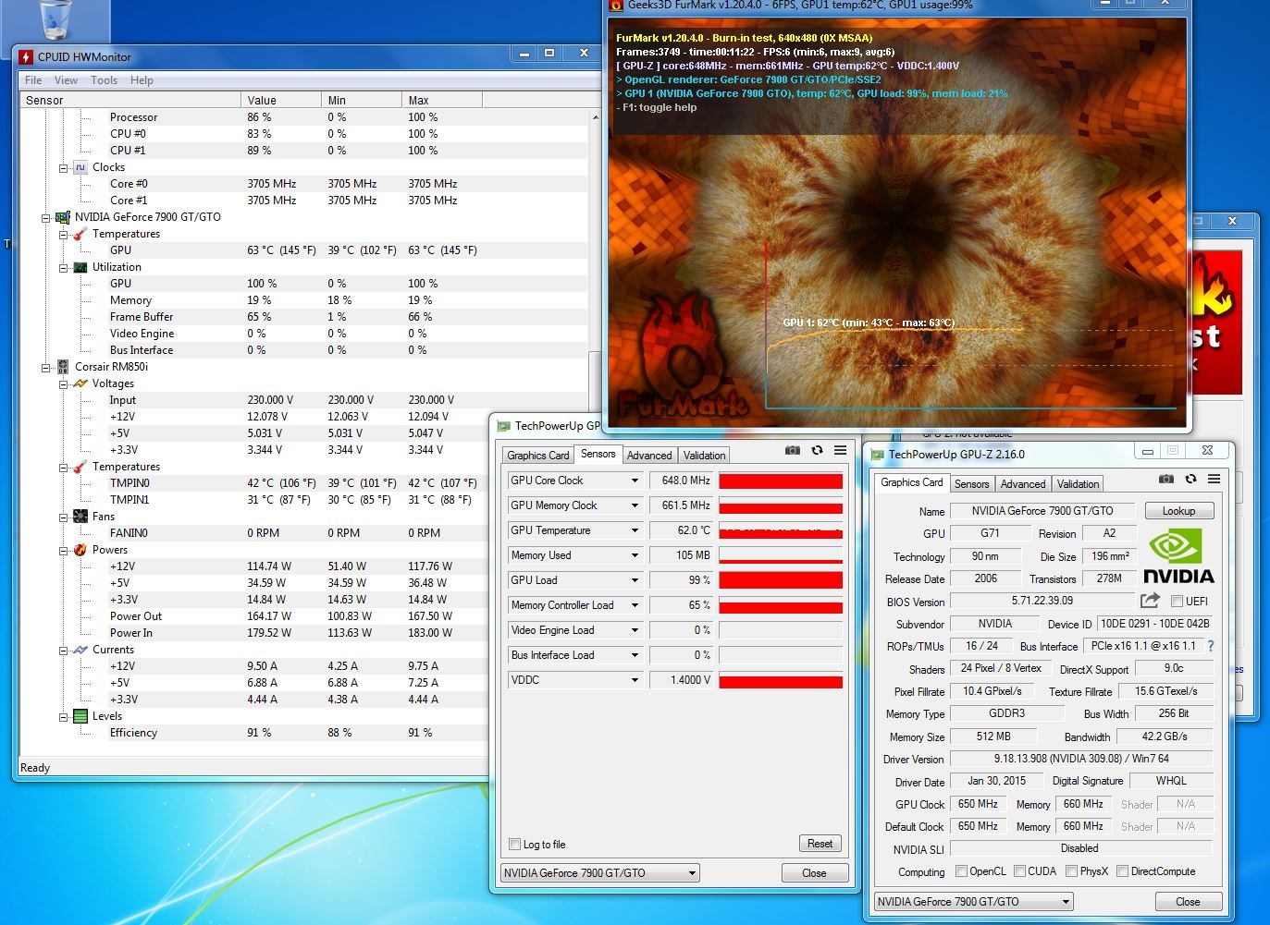This screenshot has height=925, width=1270.
Task: Click the Fans icon in the HWMonitor tree
Action: click(x=80, y=517)
